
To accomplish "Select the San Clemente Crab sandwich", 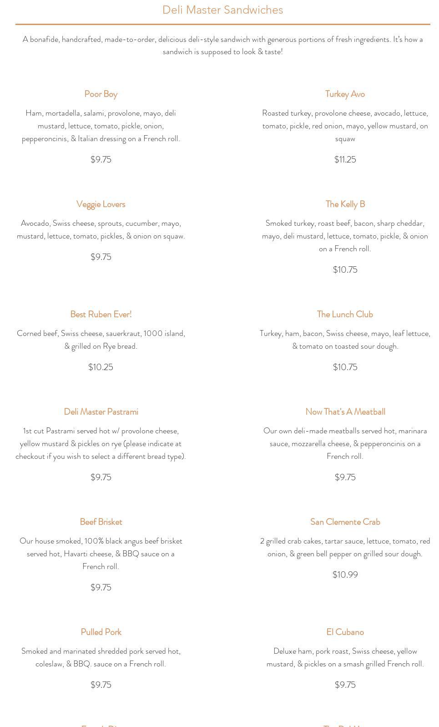I will [x=345, y=522].
